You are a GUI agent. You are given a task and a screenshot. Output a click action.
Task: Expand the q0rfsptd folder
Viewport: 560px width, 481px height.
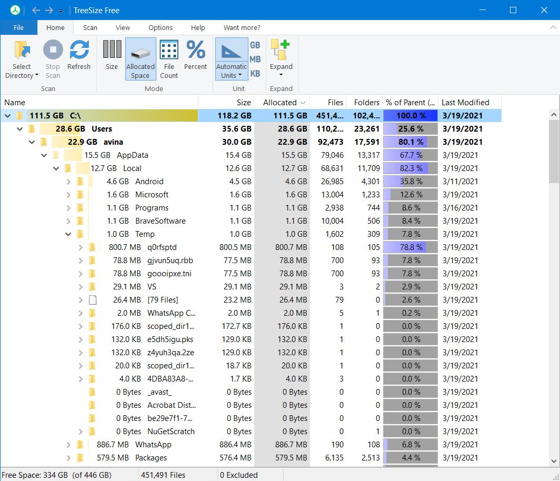tap(81, 247)
